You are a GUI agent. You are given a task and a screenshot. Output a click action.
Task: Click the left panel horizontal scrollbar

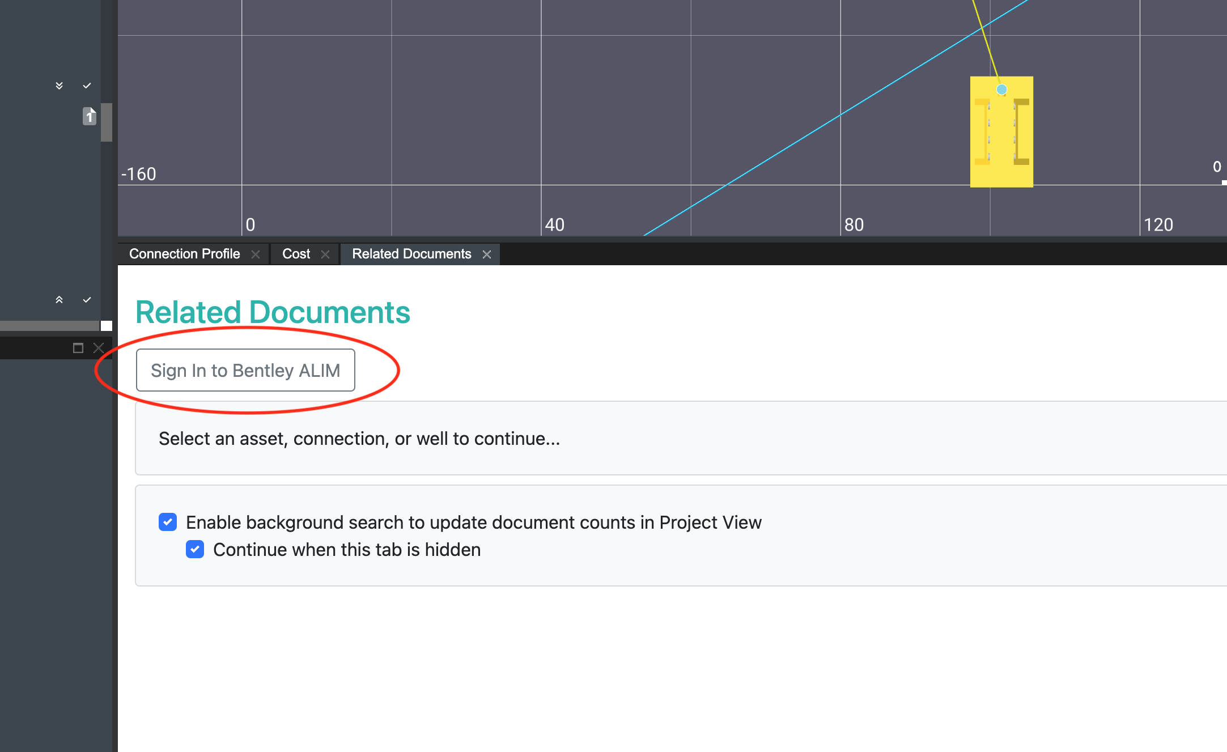(x=50, y=326)
